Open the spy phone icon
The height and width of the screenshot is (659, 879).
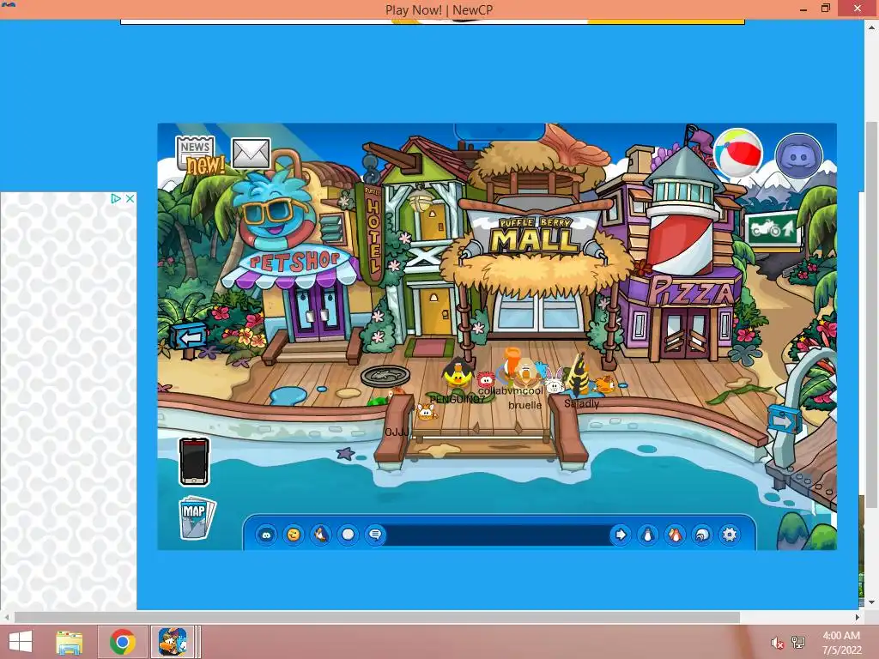point(194,462)
